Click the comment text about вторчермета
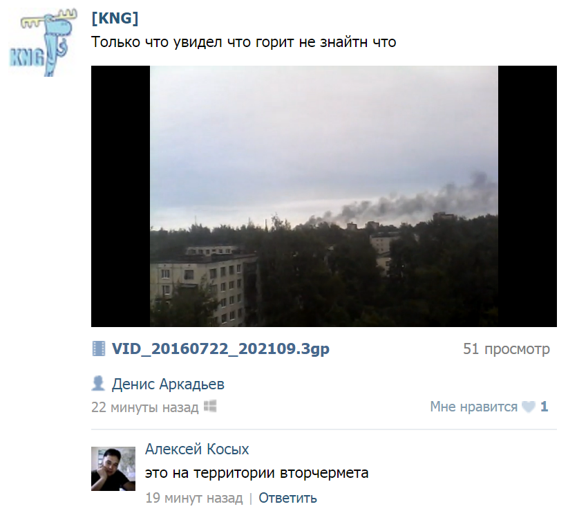Viewport: 568px width, 511px height. click(256, 473)
